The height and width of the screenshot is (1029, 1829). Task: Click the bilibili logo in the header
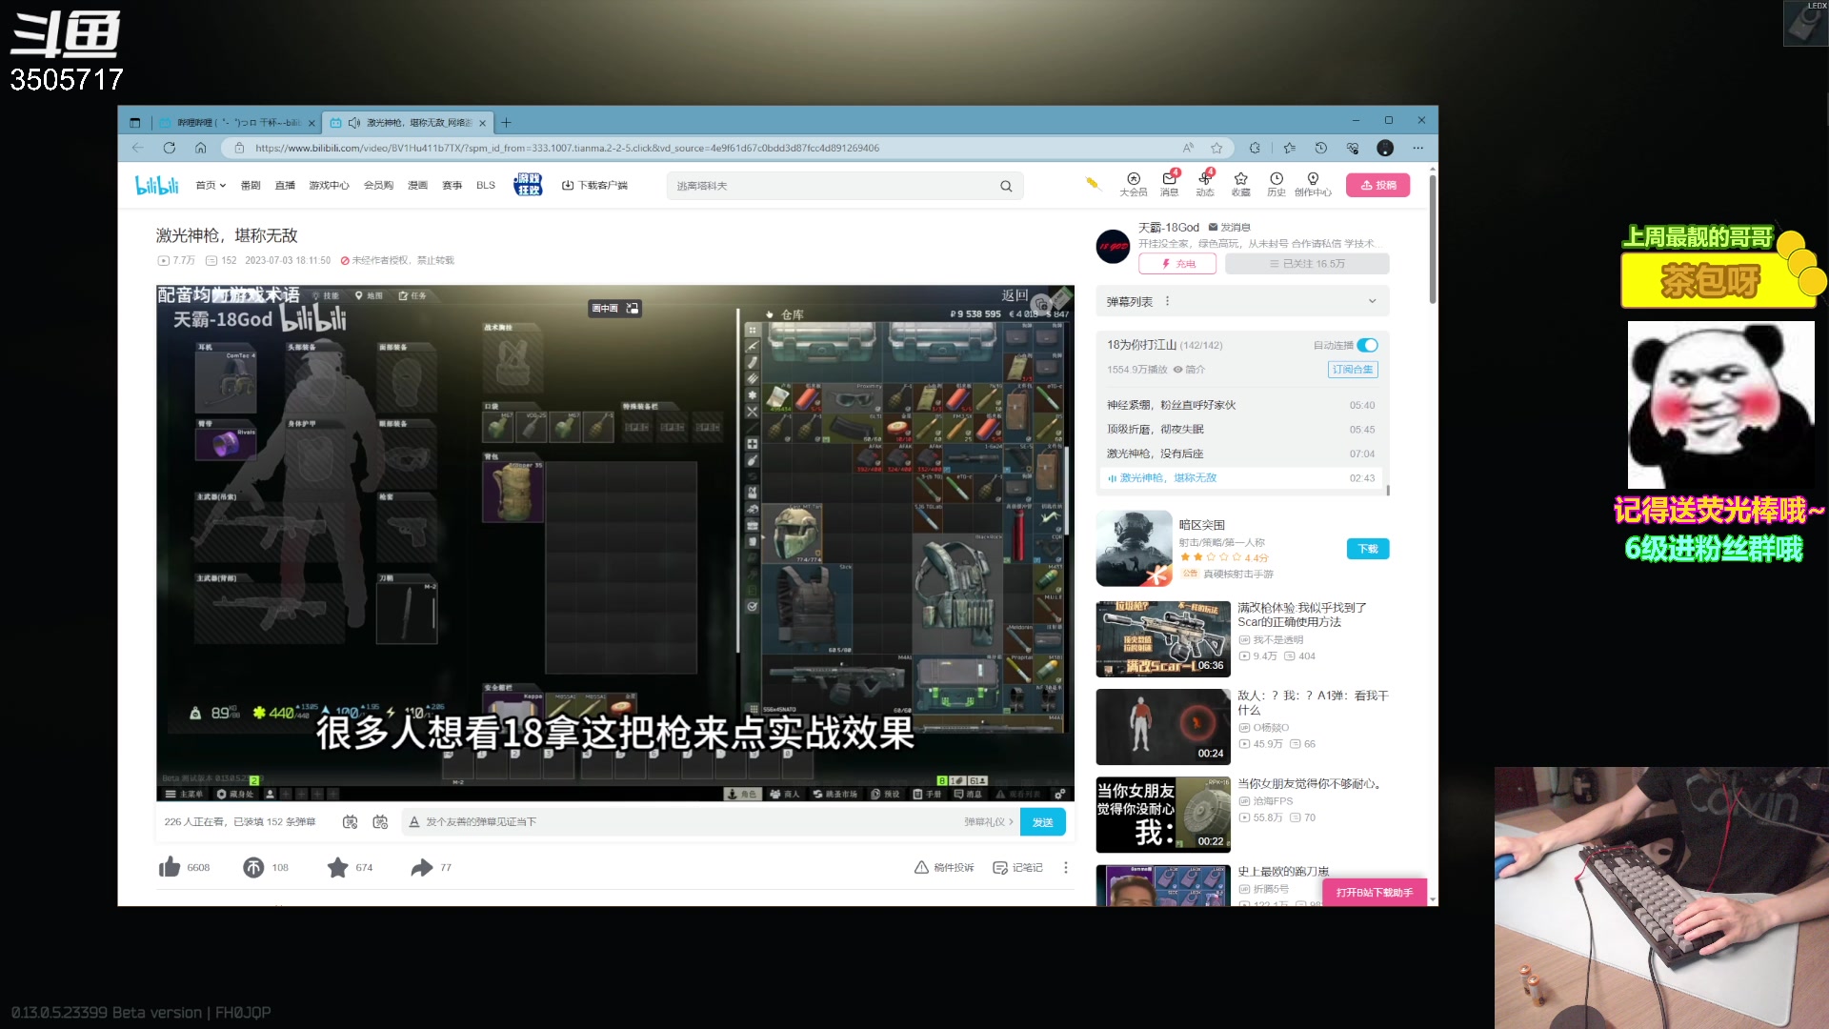point(157,185)
